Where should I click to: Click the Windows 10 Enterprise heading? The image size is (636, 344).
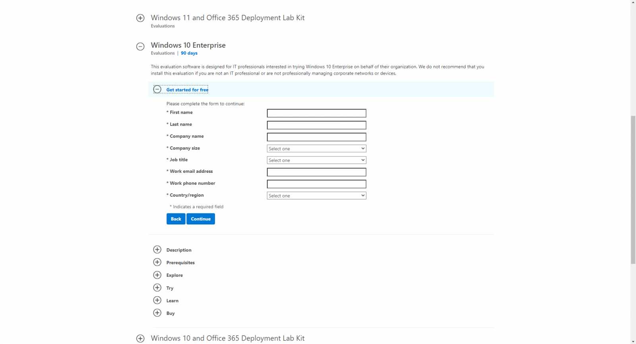(x=188, y=45)
